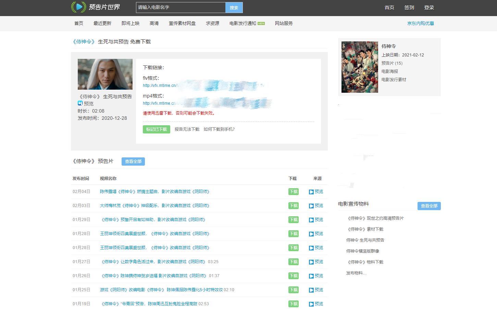Image resolution: width=497 pixels, height=309 pixels.
Task: Click the 预览 play icon on the 游戏《阴阳师》改编电影 row
Action: pyautogui.click(x=311, y=289)
